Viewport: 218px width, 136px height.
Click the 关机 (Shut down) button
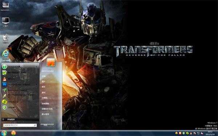click(x=46, y=125)
